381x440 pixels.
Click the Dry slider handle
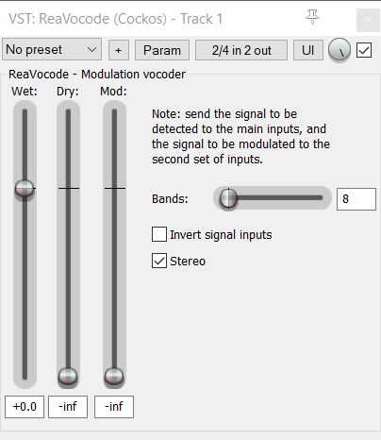[68, 376]
